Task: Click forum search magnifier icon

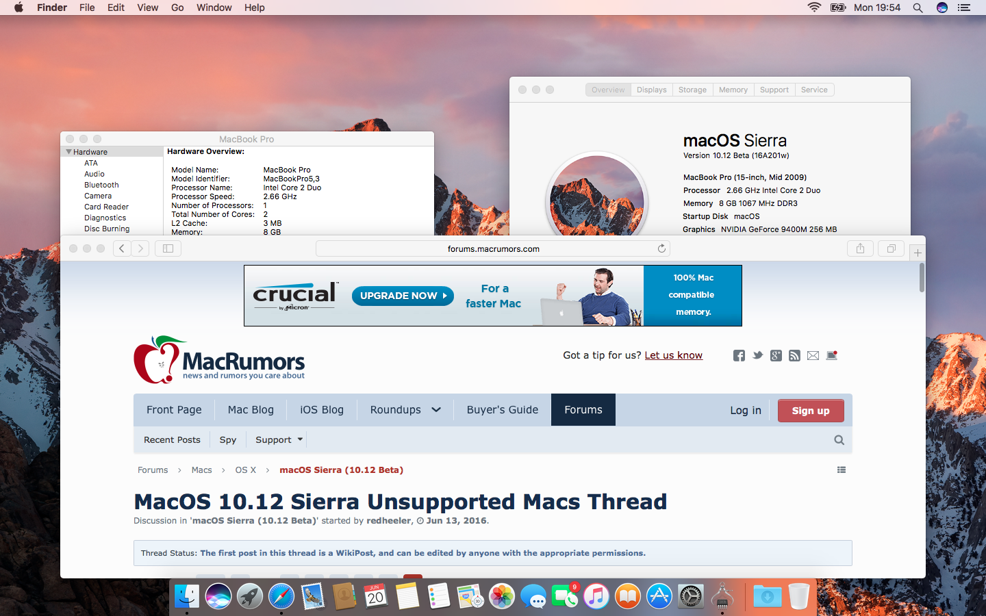Action: tap(839, 440)
